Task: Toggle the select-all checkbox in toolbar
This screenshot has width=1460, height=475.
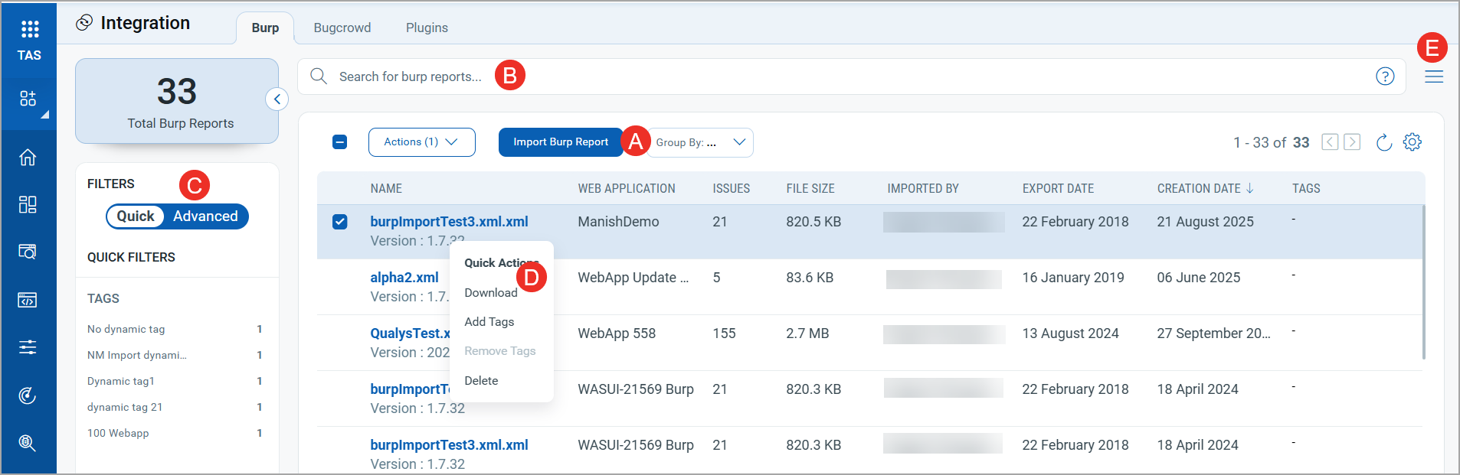Action: (x=340, y=142)
